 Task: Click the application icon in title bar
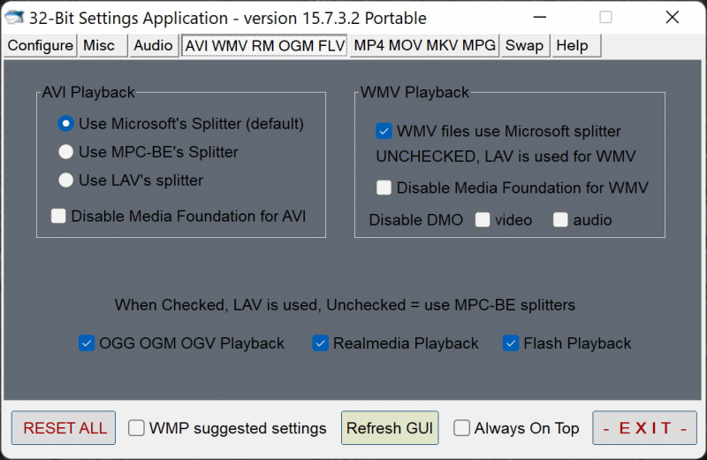pyautogui.click(x=14, y=18)
